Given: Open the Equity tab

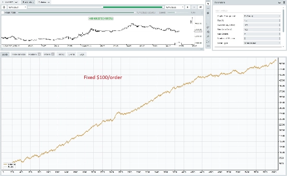Looking at the screenshot, I should (5, 54).
